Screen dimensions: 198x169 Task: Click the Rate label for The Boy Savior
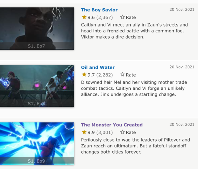coord(131,17)
